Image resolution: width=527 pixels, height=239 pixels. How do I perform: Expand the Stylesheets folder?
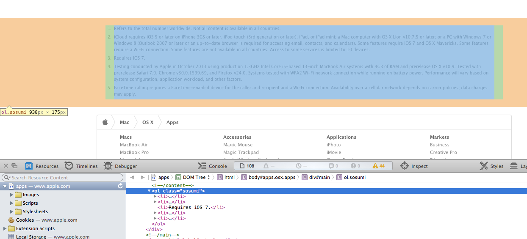(12, 212)
